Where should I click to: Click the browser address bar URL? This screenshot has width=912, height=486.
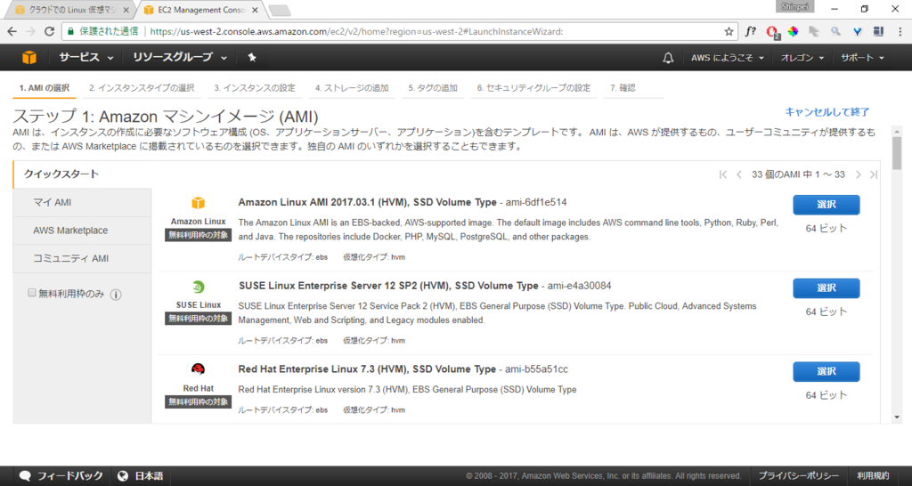pyautogui.click(x=356, y=31)
